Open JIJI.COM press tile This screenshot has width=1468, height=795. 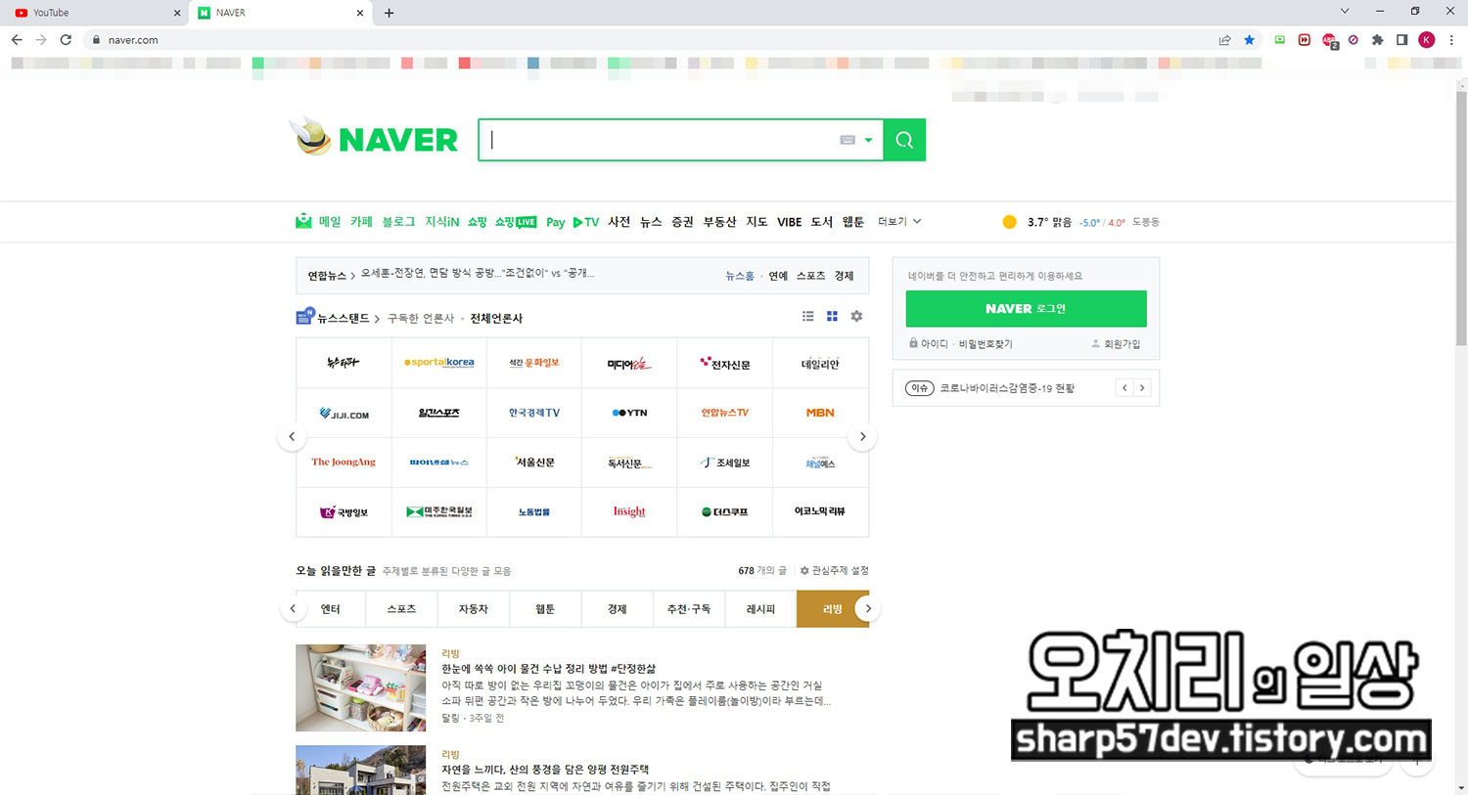coord(344,413)
